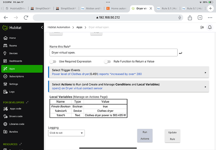The width and height of the screenshot is (216, 150).
Task: Click the Subscriptions checkmark icon
Action: 5,76
